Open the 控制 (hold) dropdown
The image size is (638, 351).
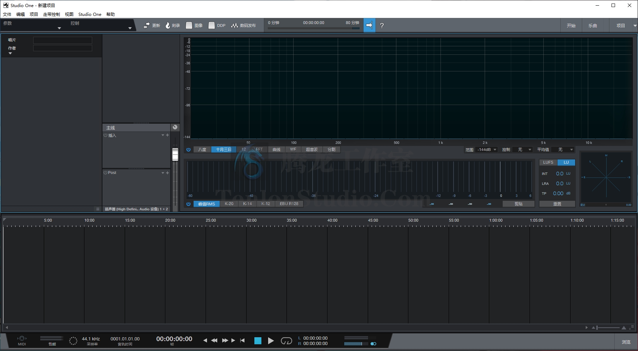pos(522,150)
